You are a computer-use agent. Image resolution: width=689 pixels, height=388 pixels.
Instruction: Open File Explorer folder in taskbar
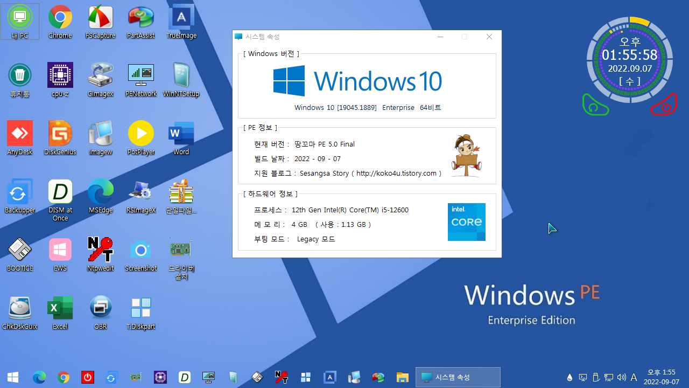click(x=403, y=377)
